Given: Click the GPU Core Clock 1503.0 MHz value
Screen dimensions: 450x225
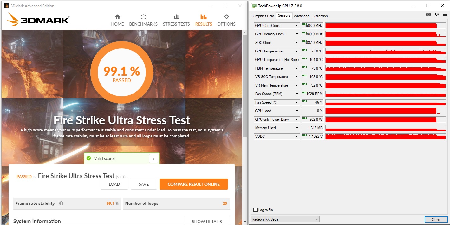Looking at the screenshot, I should pyautogui.click(x=312, y=26).
